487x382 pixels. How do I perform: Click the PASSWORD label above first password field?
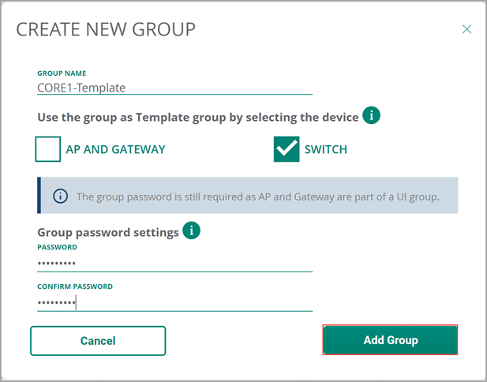[x=57, y=247]
